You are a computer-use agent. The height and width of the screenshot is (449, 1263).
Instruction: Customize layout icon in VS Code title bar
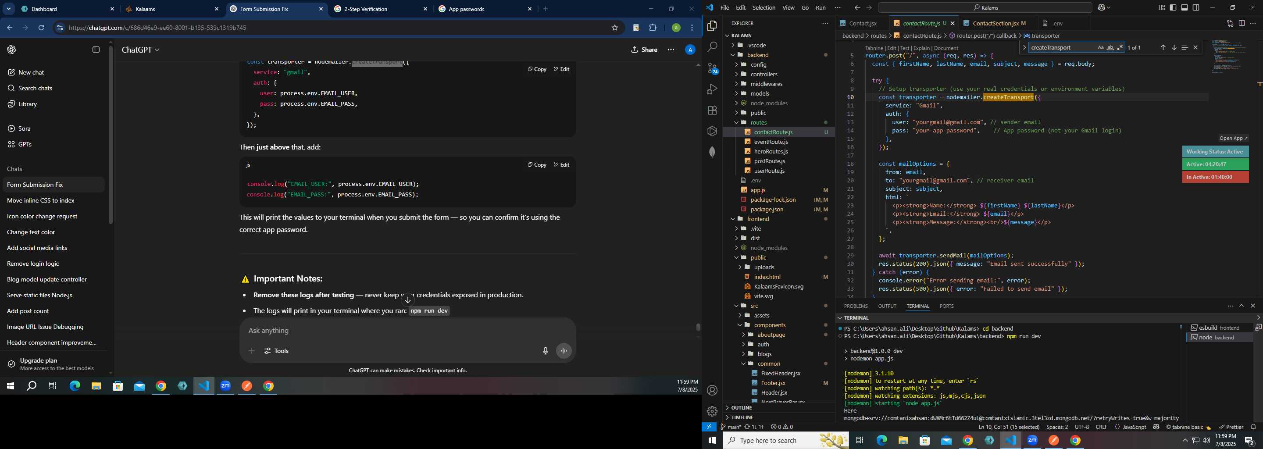[1162, 8]
